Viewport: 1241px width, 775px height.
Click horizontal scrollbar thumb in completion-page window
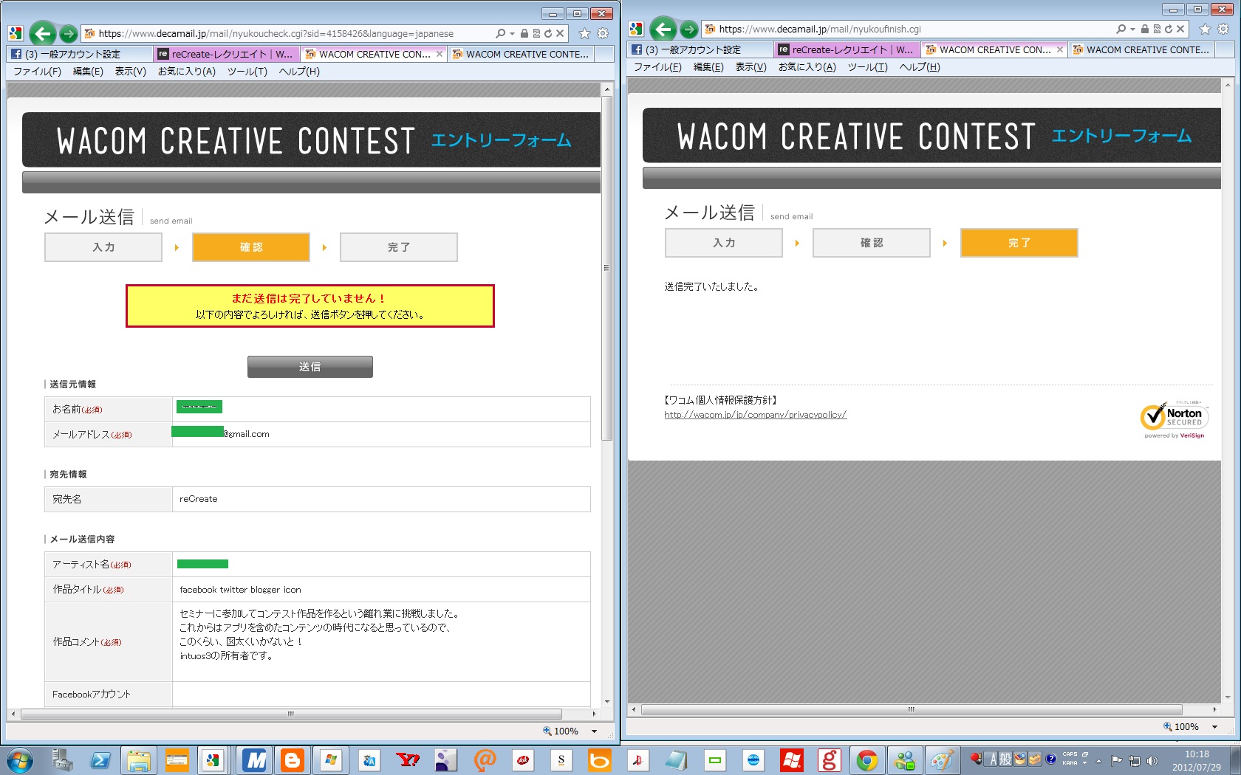click(x=912, y=709)
